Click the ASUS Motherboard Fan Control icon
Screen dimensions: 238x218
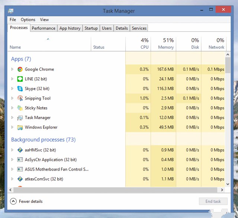click(x=20, y=169)
